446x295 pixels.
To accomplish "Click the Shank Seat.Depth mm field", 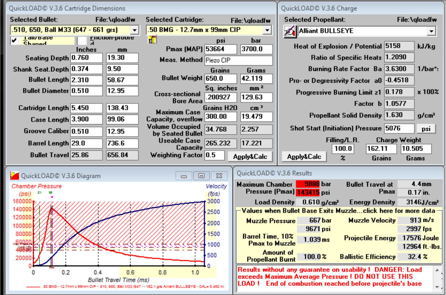I will click(x=122, y=69).
